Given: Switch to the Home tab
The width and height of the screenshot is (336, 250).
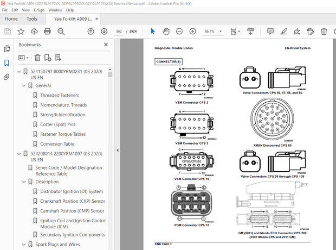Looking at the screenshot, I should click(x=11, y=19).
